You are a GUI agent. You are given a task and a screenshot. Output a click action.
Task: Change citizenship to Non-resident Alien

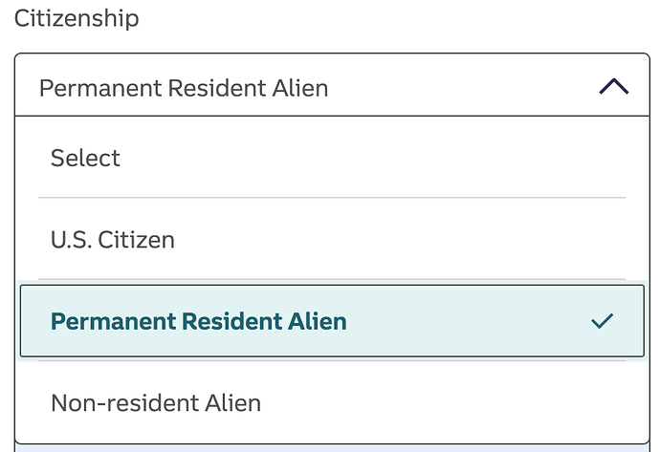click(156, 402)
